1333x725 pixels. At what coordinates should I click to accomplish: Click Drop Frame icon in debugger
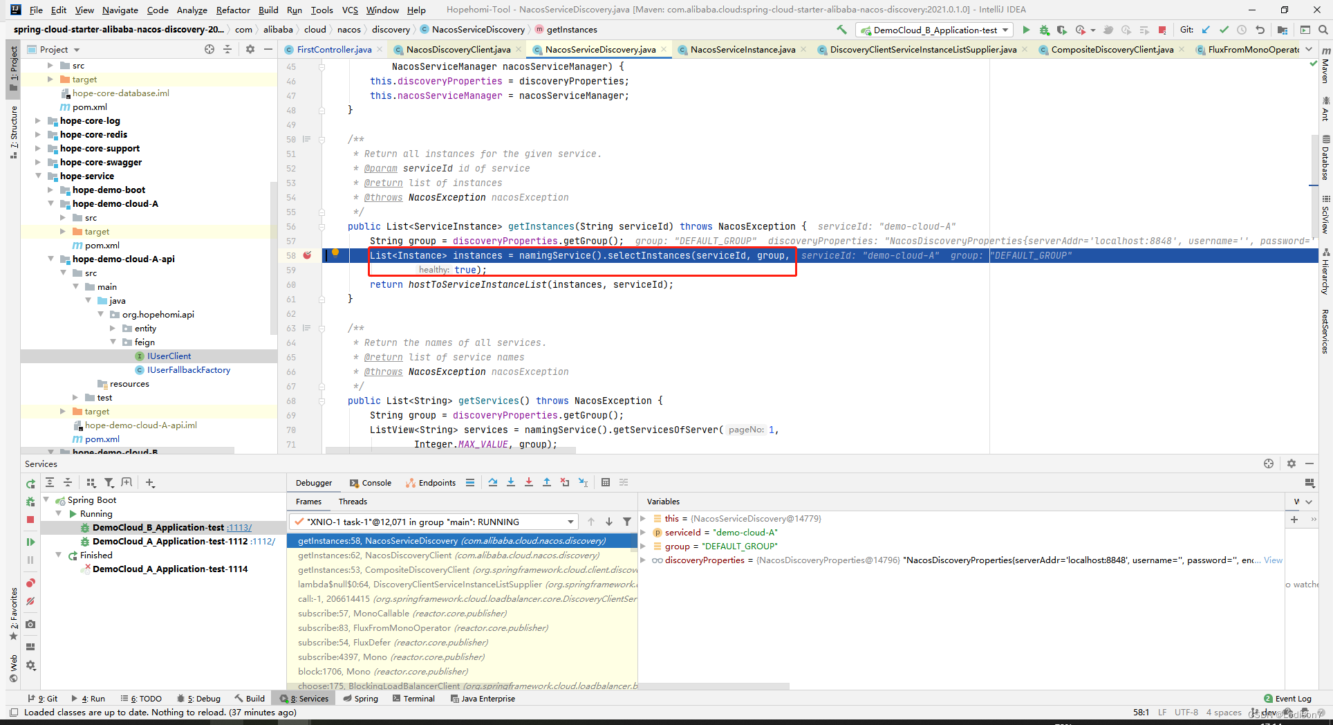pos(565,482)
